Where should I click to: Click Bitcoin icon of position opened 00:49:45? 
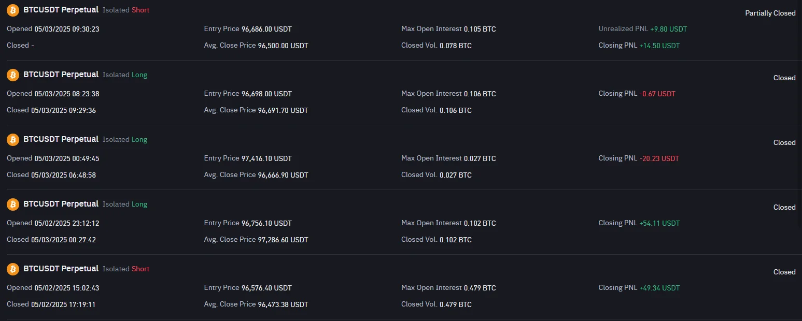click(13, 140)
